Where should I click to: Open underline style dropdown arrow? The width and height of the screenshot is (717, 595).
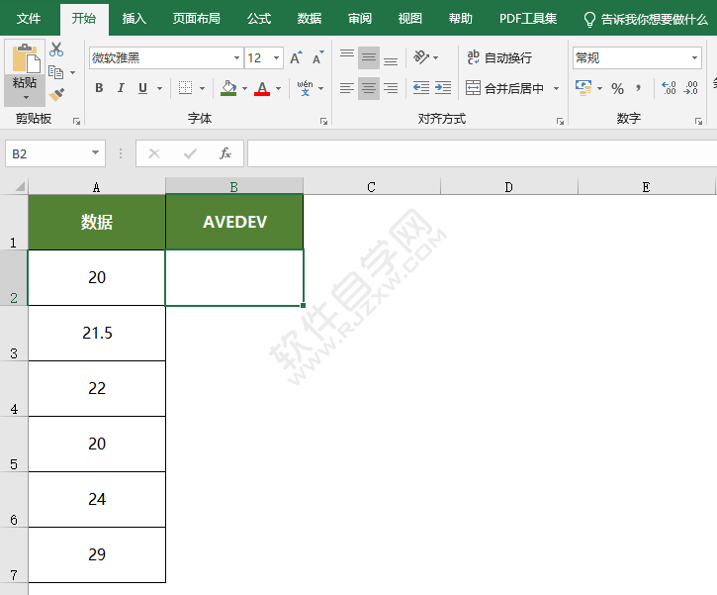pos(159,88)
